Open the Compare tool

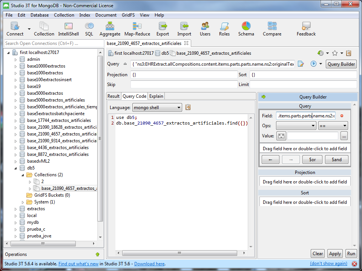[x=272, y=29]
